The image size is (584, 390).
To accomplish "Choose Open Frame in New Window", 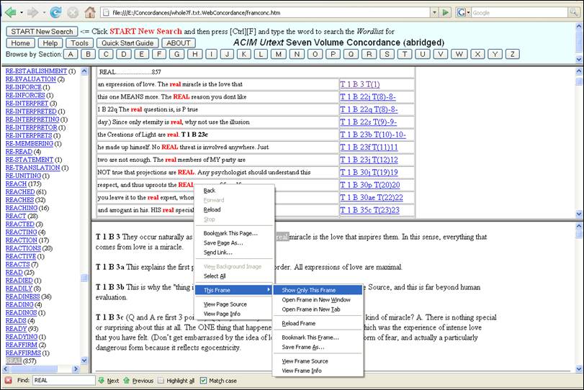I will tap(316, 299).
